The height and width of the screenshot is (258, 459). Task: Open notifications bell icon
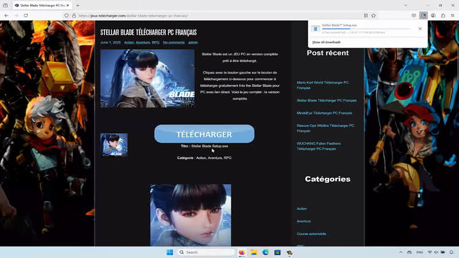(x=452, y=252)
